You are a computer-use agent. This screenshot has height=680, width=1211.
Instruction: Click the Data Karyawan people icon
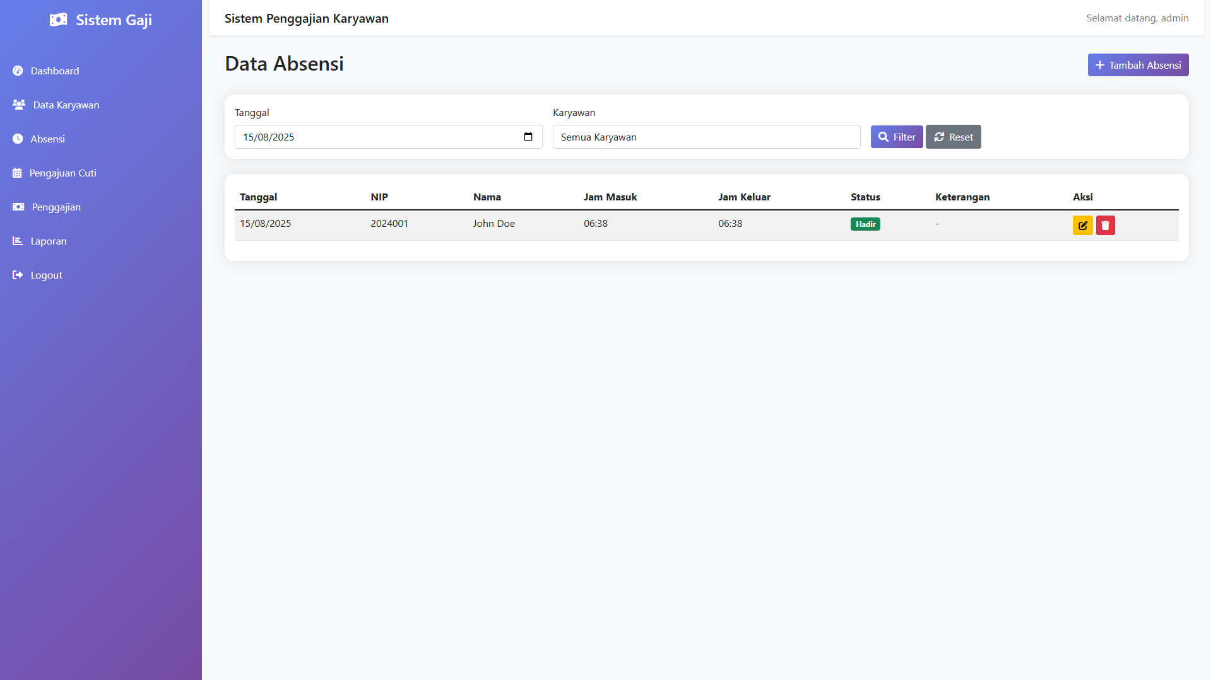[x=19, y=105]
